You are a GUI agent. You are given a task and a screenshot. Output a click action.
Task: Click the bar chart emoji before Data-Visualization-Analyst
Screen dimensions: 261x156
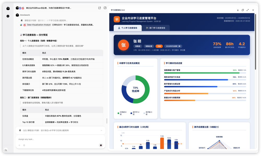(x=21, y=25)
